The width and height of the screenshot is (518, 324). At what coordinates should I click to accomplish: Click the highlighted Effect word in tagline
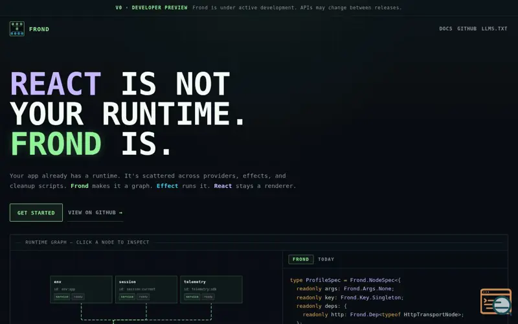point(167,186)
